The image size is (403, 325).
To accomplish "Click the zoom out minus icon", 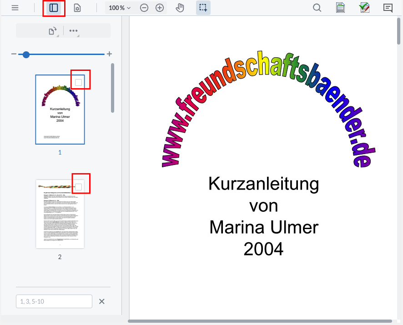I will [144, 8].
